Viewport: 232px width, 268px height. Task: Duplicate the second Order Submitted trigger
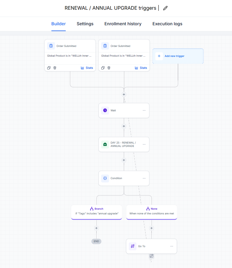click(103, 68)
